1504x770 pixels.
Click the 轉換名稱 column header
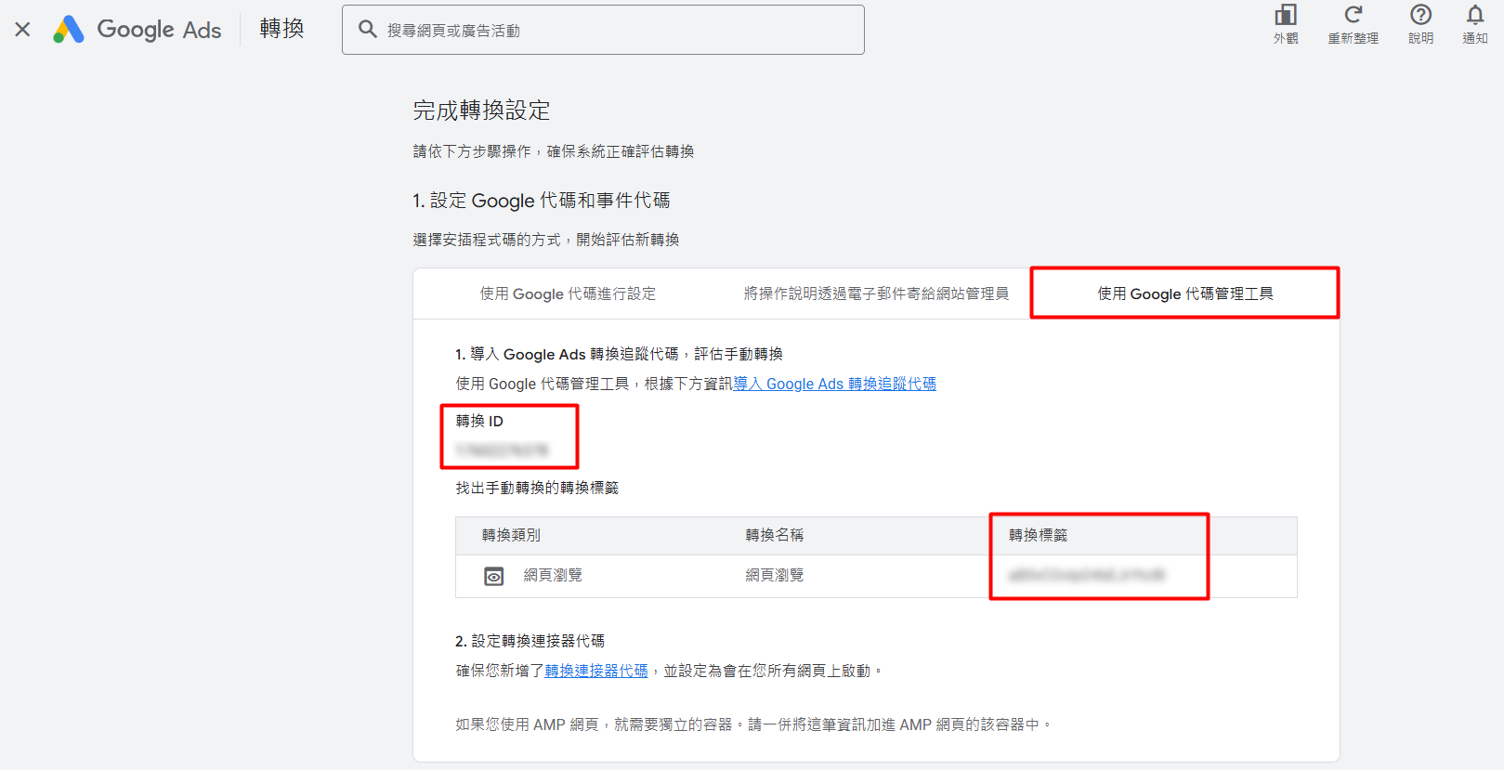[x=775, y=536]
